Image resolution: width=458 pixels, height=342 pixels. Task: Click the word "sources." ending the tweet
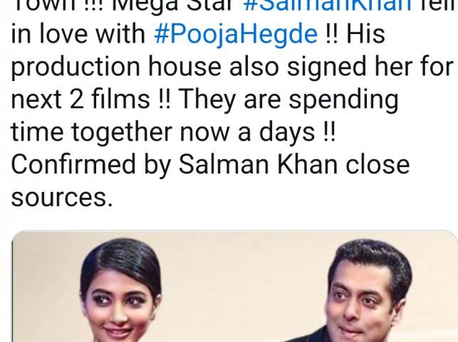coord(62,198)
